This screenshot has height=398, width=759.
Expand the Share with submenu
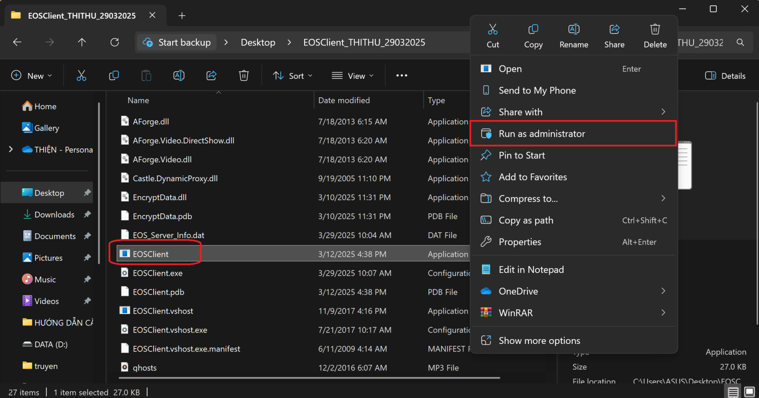coord(663,112)
